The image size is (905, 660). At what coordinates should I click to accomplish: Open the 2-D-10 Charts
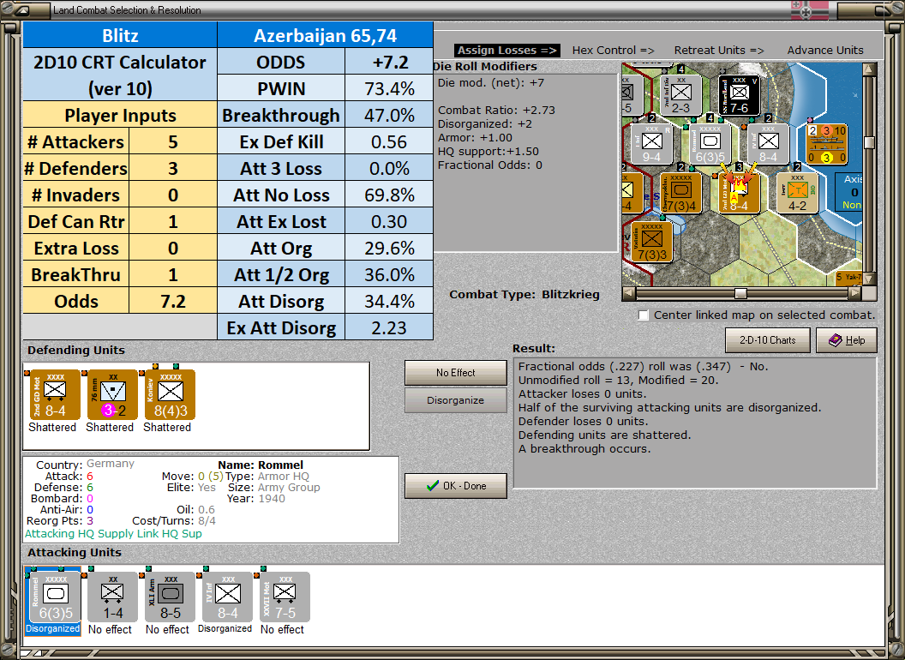767,340
